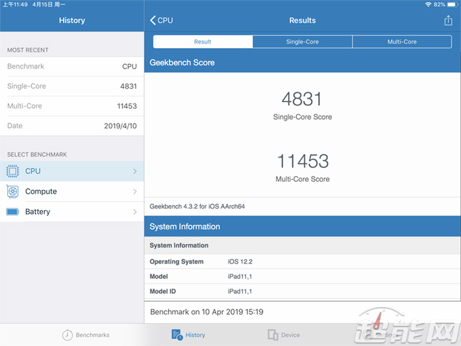This screenshot has width=461, height=346.
Task: Tap the Benchmarks stopwatch icon
Action: [67, 335]
